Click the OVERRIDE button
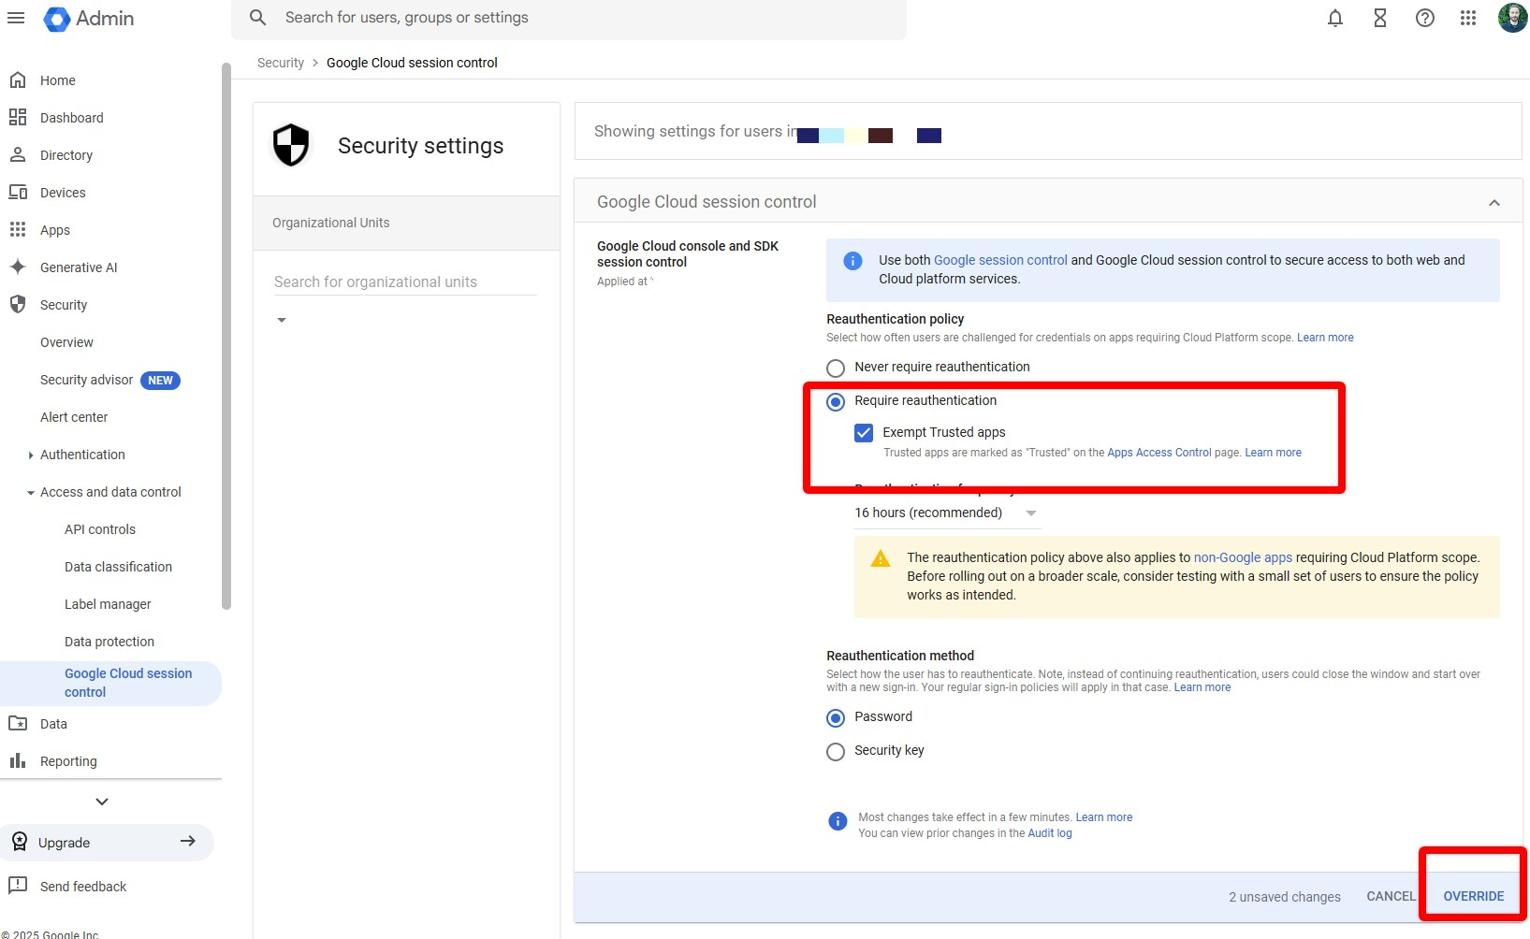Image resolution: width=1530 pixels, height=939 pixels. [x=1473, y=896]
